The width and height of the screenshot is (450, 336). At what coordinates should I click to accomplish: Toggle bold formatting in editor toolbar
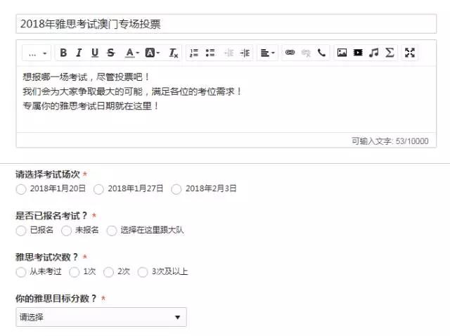(x=63, y=53)
